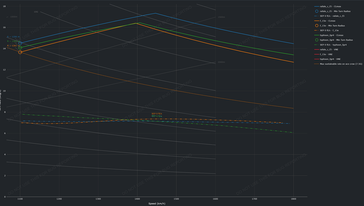Click the orange f_15e min turn radius marker
The width and height of the screenshot is (364, 206).
[20, 52]
